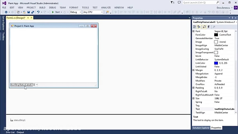Open the BUILD menu
Image resolution: width=238 pixels, height=134 pixels.
pyautogui.click(x=42, y=8)
